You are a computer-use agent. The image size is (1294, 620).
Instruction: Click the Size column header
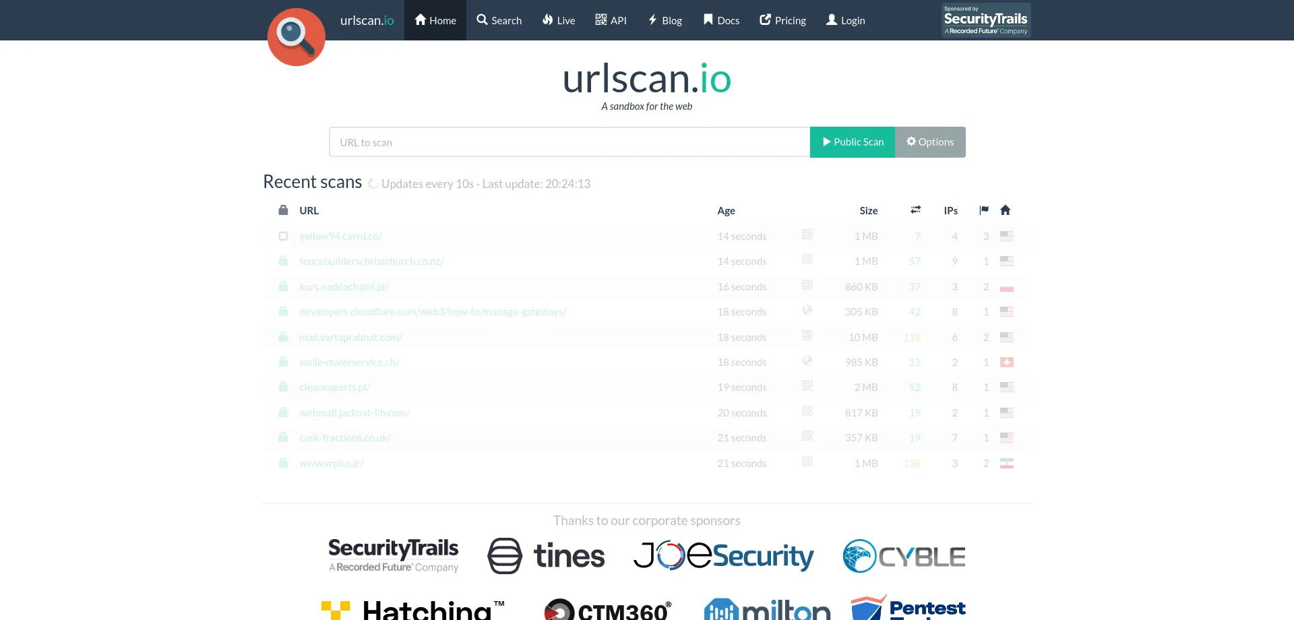coord(869,211)
